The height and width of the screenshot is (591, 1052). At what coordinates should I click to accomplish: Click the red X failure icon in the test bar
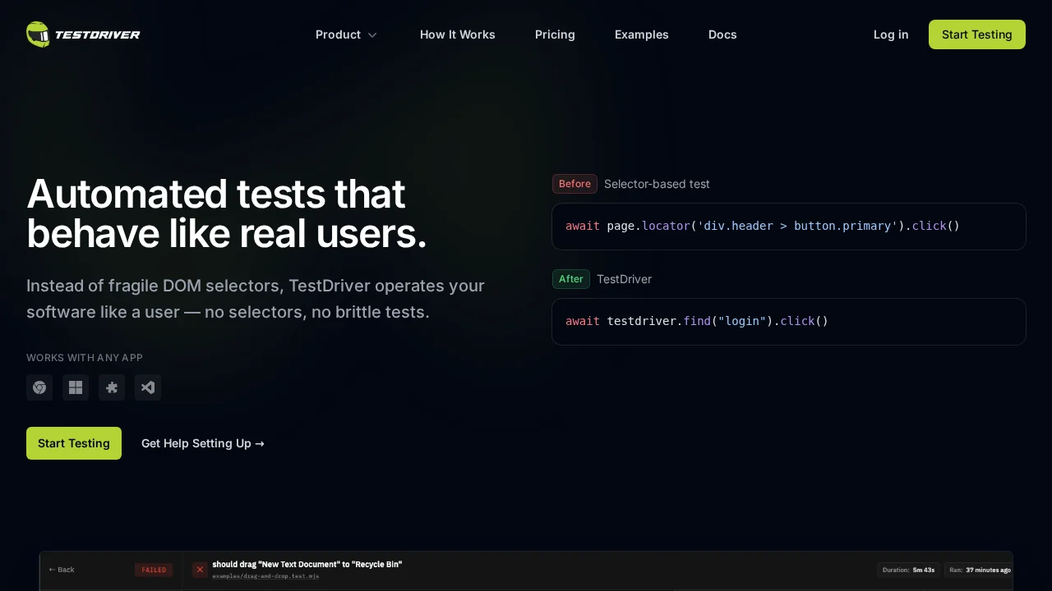pyautogui.click(x=200, y=570)
